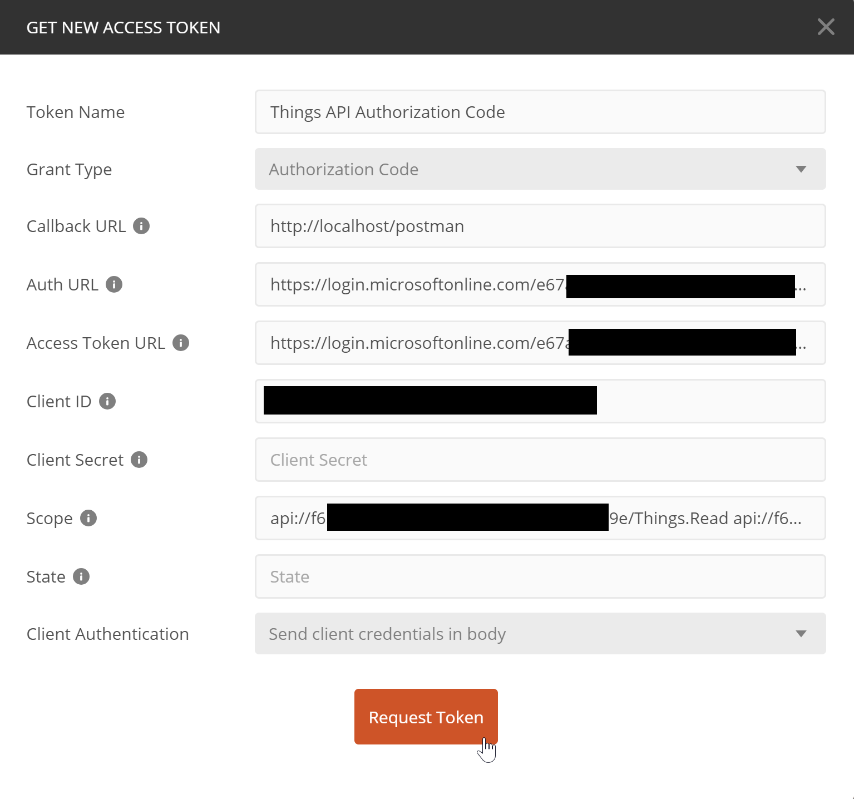Image resolution: width=854 pixels, height=799 pixels.
Task: Open the Grant Type dropdown
Action: click(540, 169)
